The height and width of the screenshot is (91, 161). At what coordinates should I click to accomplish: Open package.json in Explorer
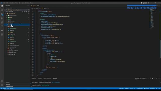(x=12, y=53)
